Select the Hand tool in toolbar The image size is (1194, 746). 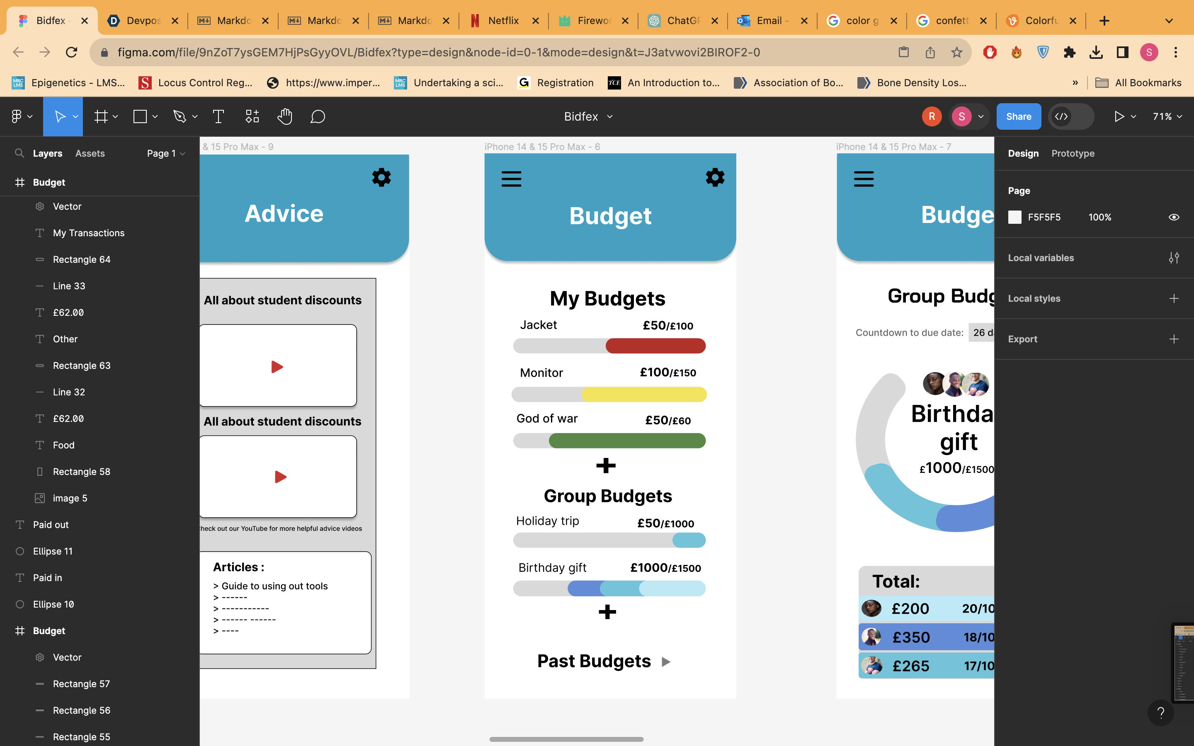(x=285, y=116)
